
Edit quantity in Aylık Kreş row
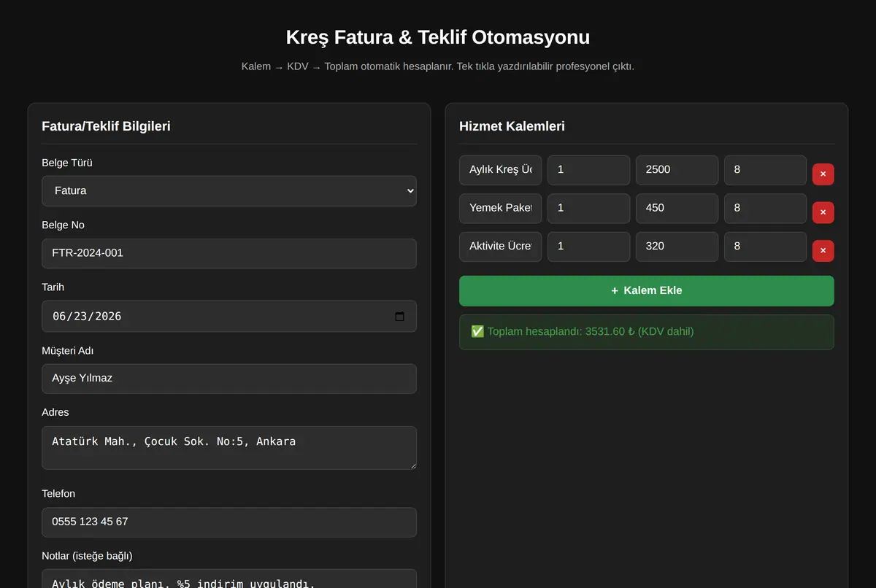point(588,170)
